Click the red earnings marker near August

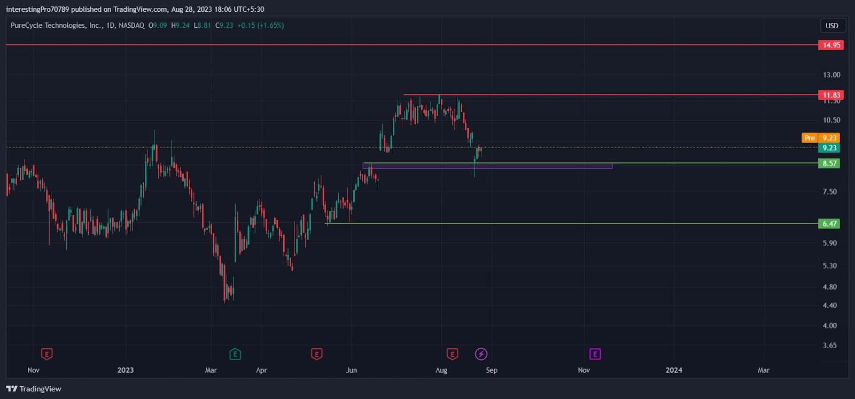click(x=452, y=354)
